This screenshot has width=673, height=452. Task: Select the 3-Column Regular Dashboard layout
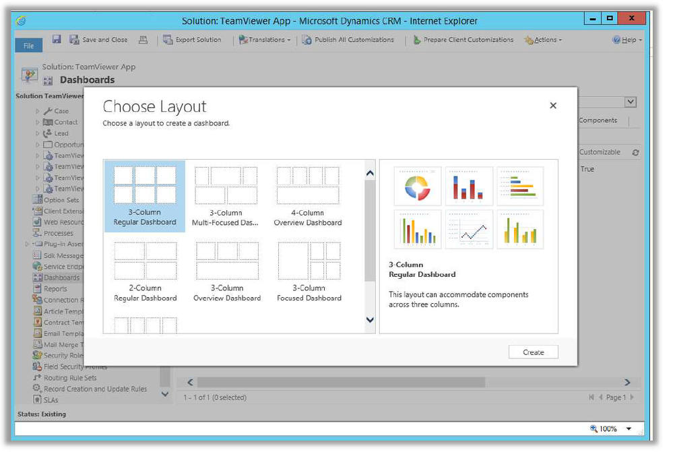[x=145, y=196]
